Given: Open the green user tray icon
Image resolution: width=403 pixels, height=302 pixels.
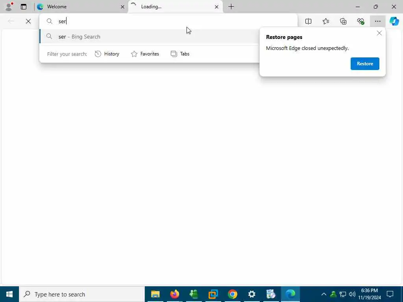Looking at the screenshot, I should 333,294.
